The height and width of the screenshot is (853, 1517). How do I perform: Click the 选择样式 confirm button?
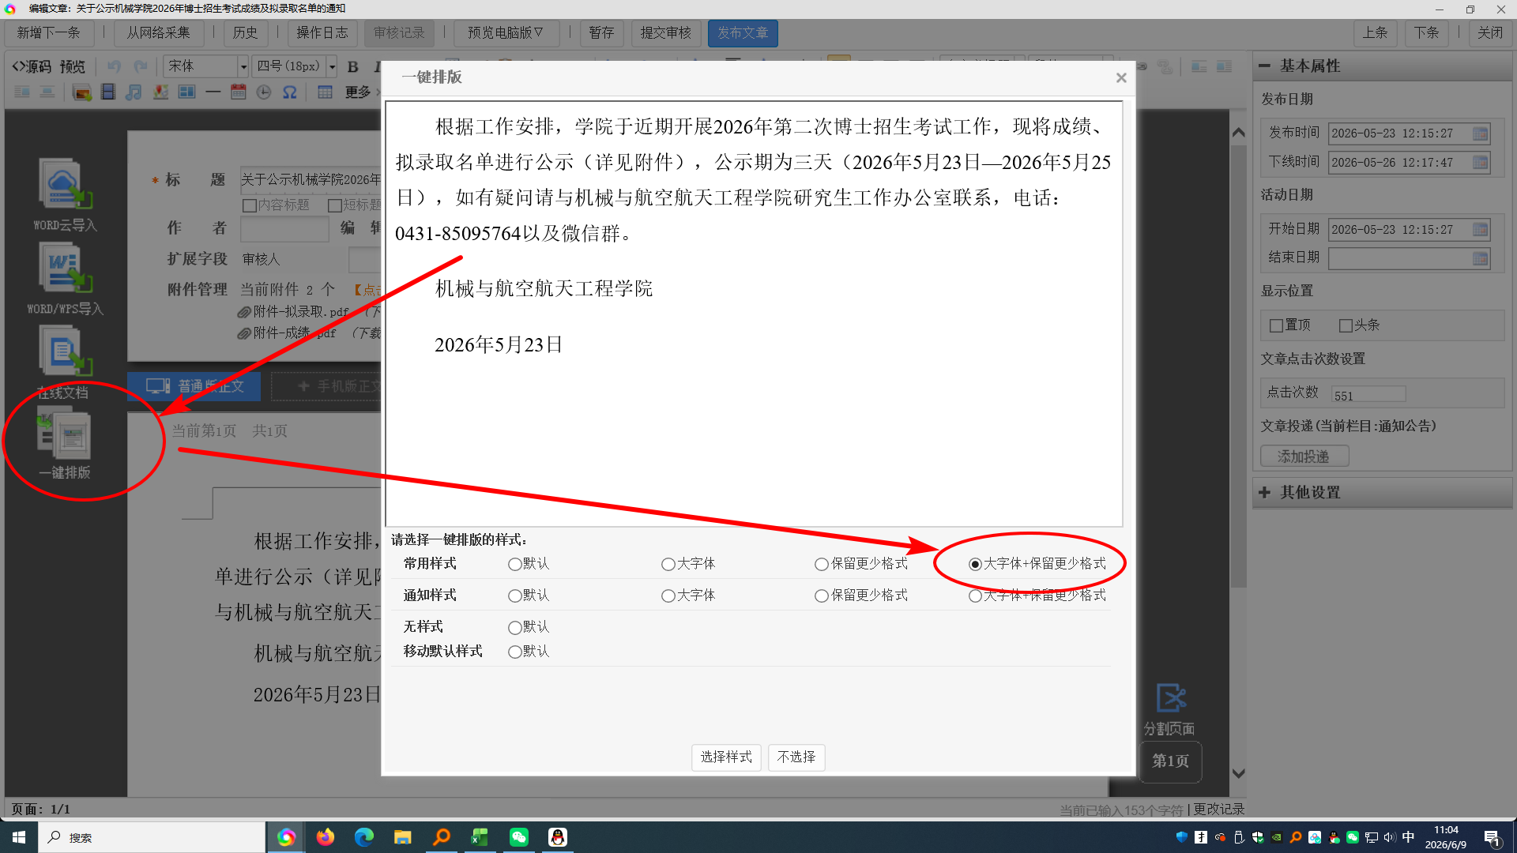tap(726, 757)
